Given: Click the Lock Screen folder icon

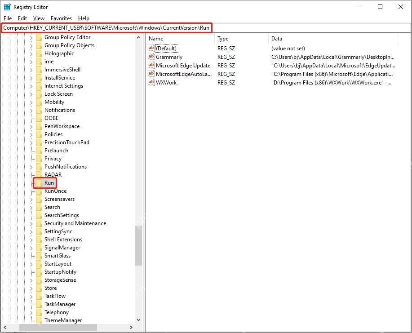Looking at the screenshot, I should [x=39, y=94].
